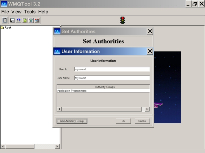Click the green filter funnel icon

[x=31, y=20]
